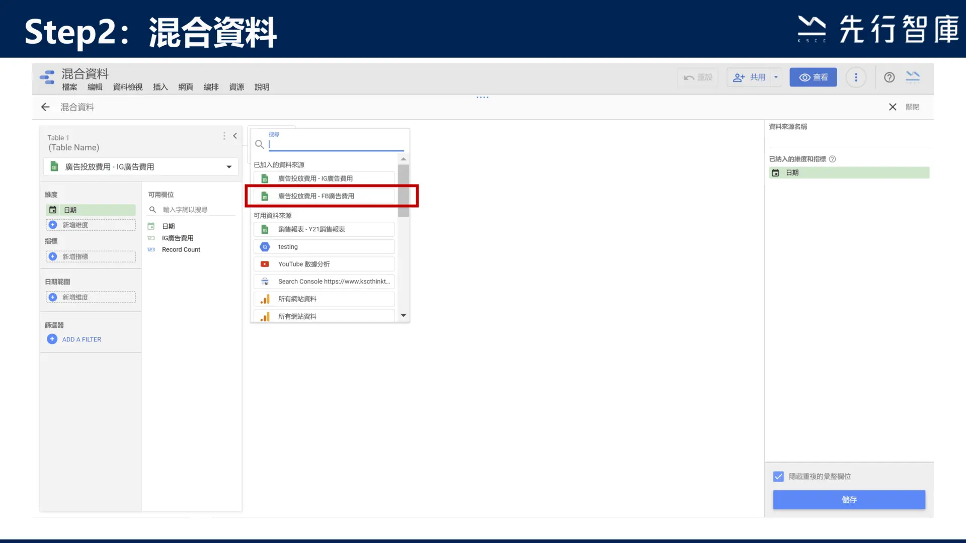Open the 編輯 menu
966x543 pixels.
[x=95, y=87]
